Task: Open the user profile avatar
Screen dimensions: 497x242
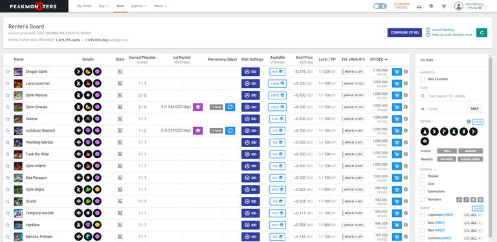Action: point(459,6)
